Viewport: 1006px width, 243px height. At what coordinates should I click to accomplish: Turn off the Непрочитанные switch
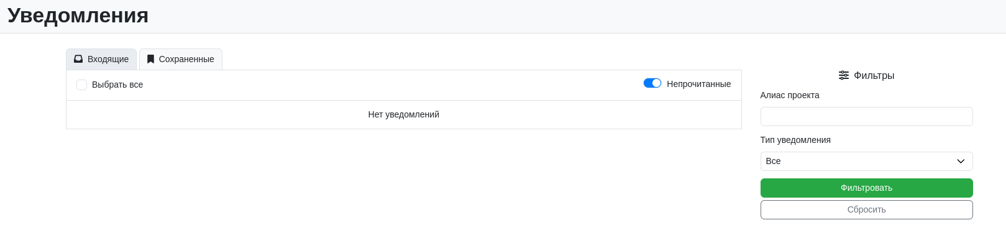point(652,83)
